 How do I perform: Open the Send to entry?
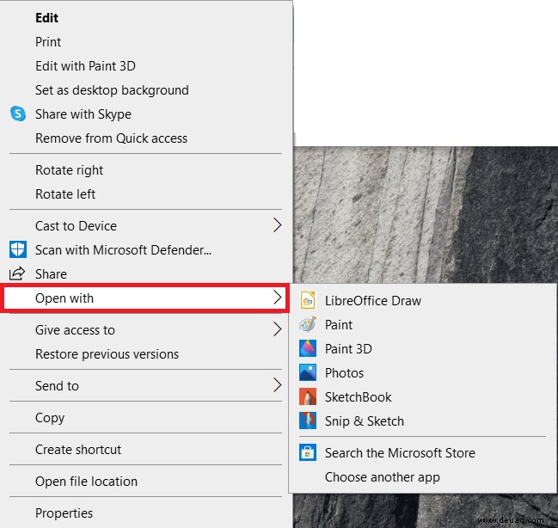point(146,385)
